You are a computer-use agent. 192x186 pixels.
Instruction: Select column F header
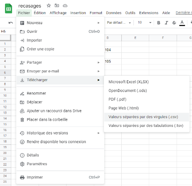(x=163, y=38)
